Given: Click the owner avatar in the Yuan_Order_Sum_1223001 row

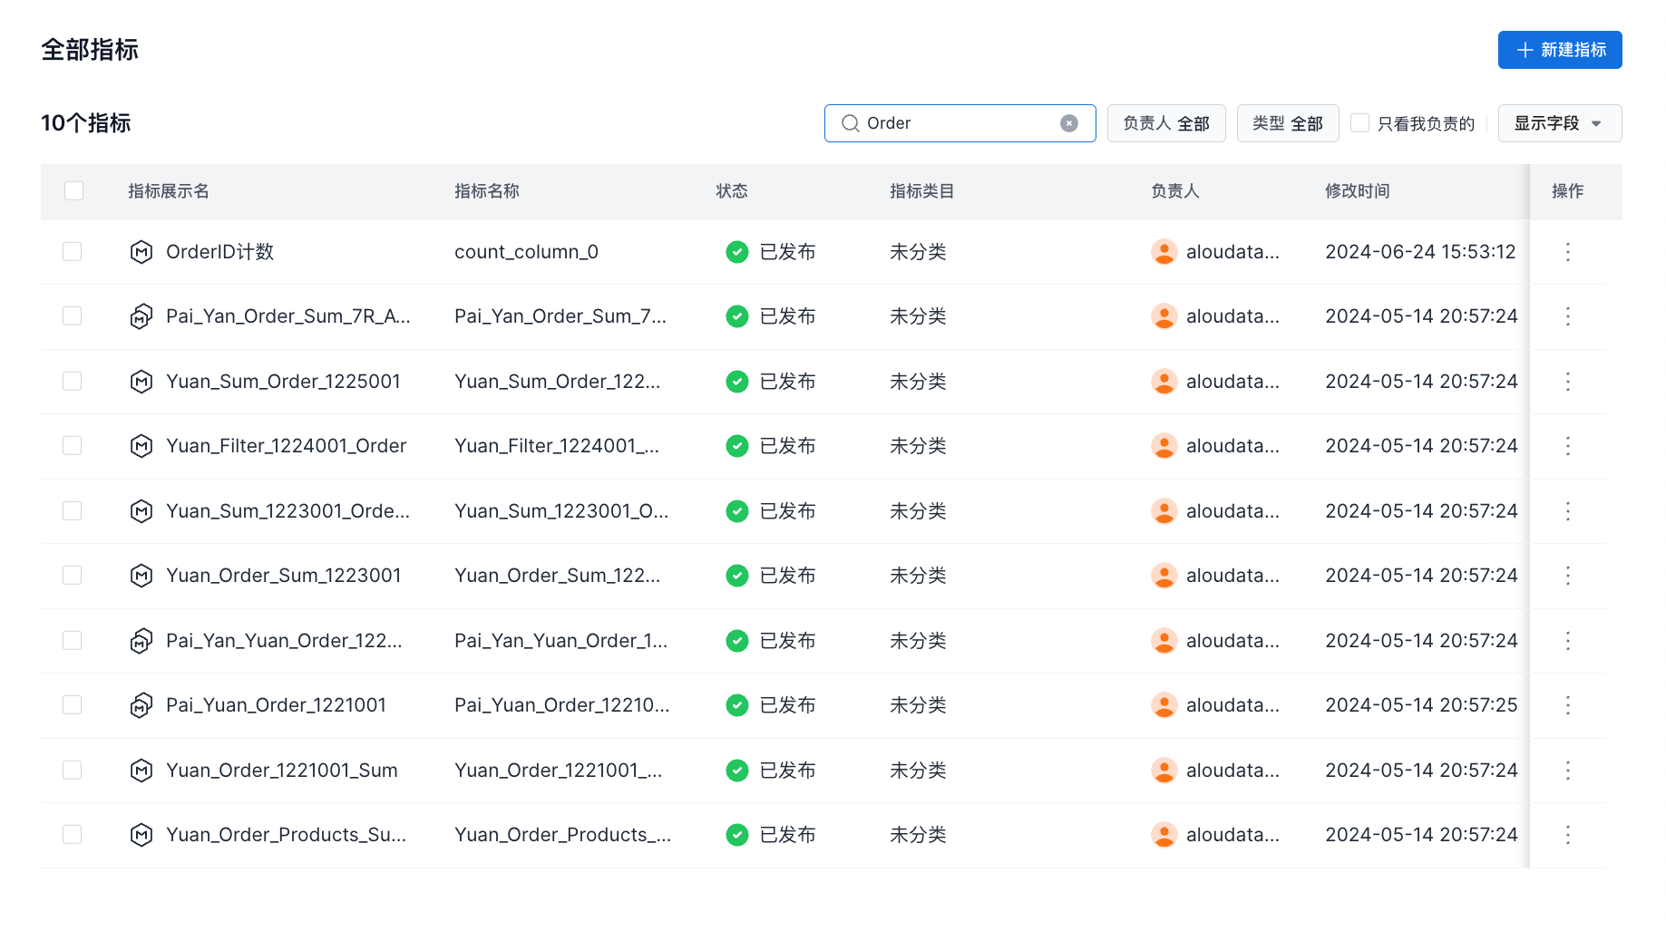Looking at the screenshot, I should click(1164, 576).
